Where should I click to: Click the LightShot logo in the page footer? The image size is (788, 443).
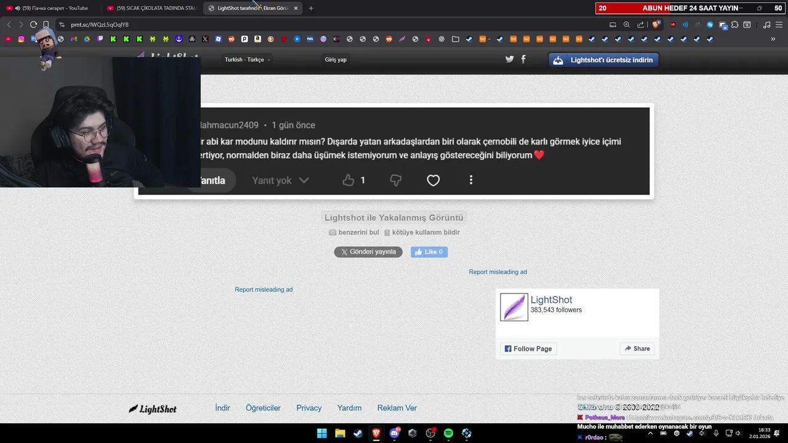[x=153, y=409]
